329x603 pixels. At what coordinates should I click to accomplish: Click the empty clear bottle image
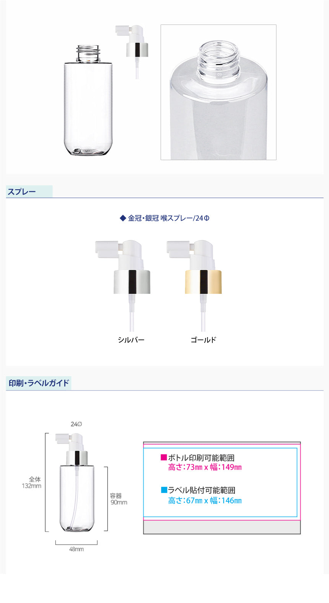coord(88,100)
